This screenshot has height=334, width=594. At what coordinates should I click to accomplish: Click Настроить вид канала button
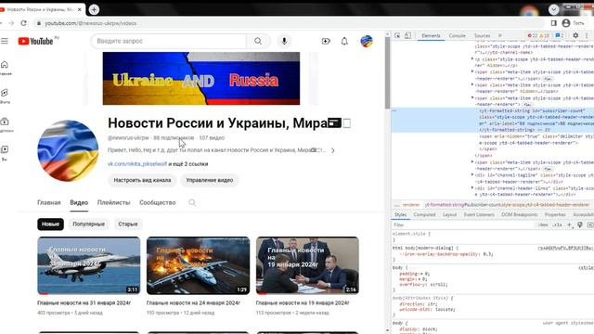coord(142,180)
